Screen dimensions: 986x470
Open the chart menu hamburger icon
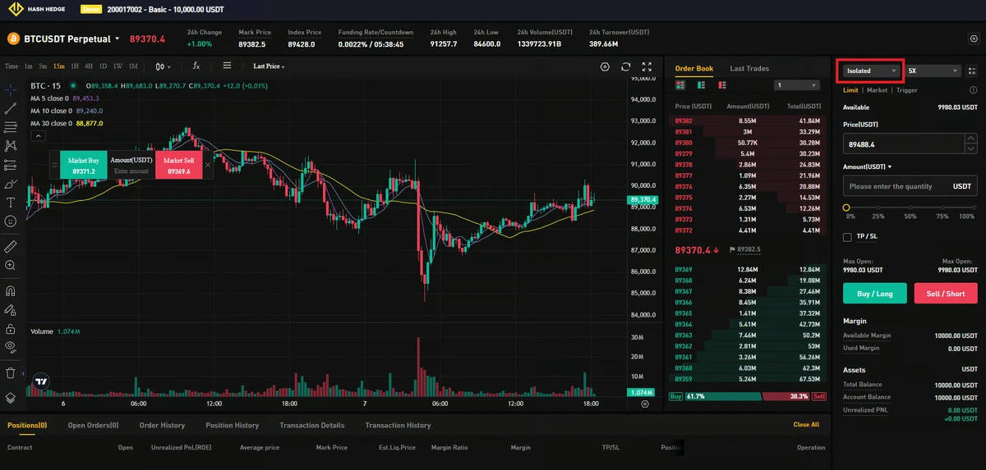coord(227,66)
